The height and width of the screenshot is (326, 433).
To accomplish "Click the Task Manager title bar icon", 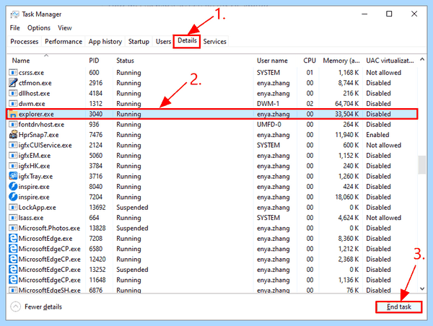I will point(14,14).
